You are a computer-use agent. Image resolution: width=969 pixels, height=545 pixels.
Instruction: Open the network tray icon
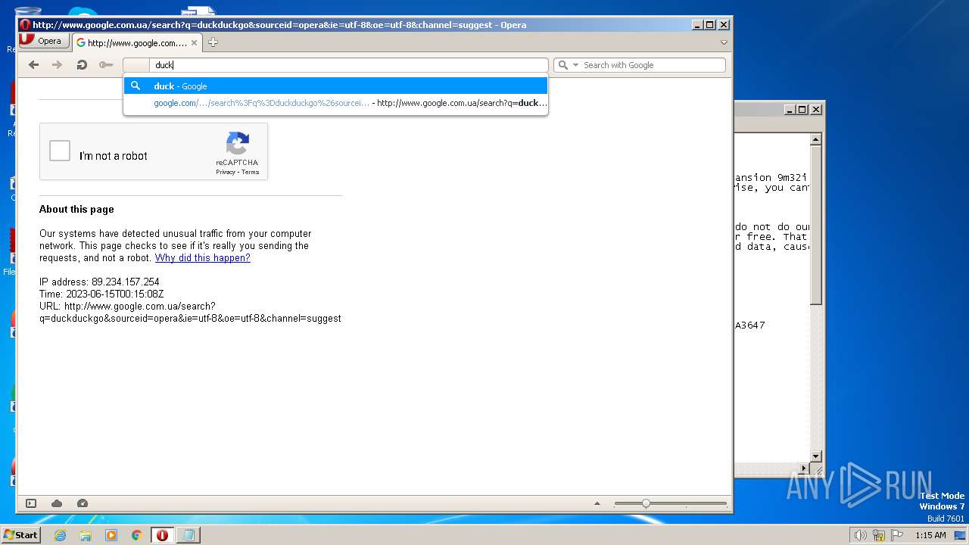[879, 535]
